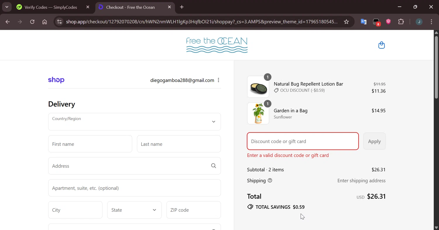
Task: Click the Free the Ocean logo
Action: (217, 45)
